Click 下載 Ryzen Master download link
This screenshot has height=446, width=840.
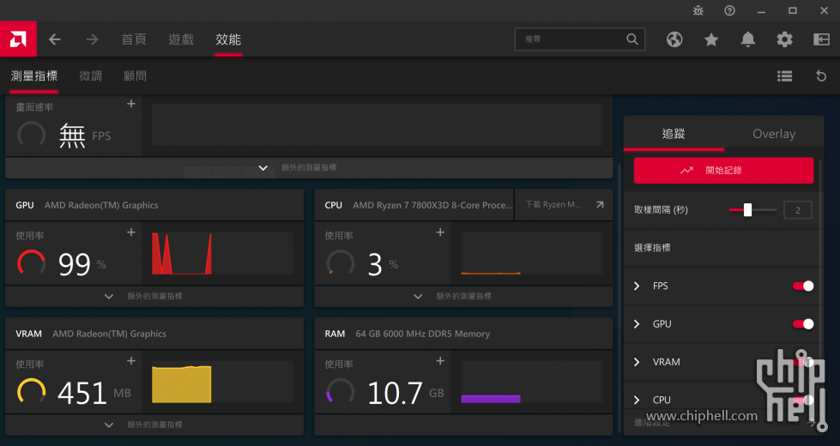[x=553, y=204]
